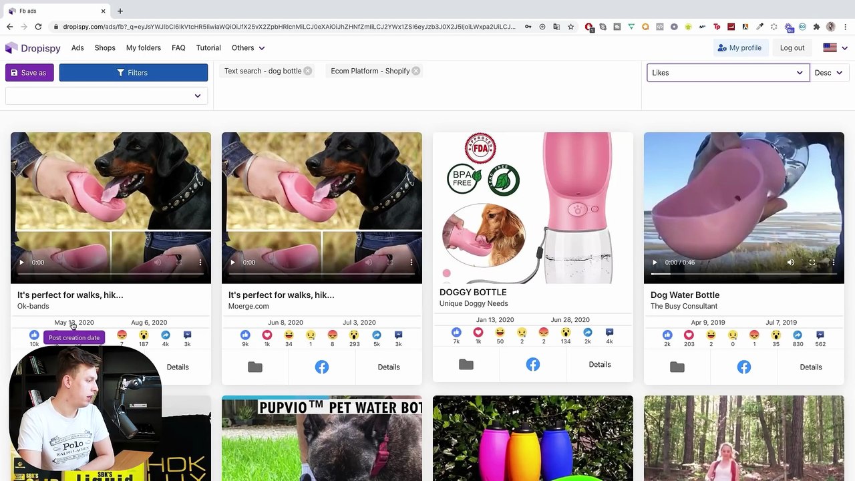
Task: Open the FAQ page
Action: [x=178, y=48]
